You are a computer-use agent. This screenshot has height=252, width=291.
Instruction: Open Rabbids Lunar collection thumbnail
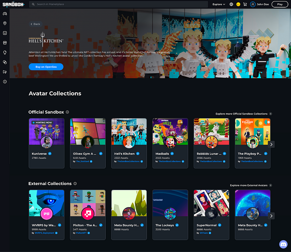(x=212, y=131)
